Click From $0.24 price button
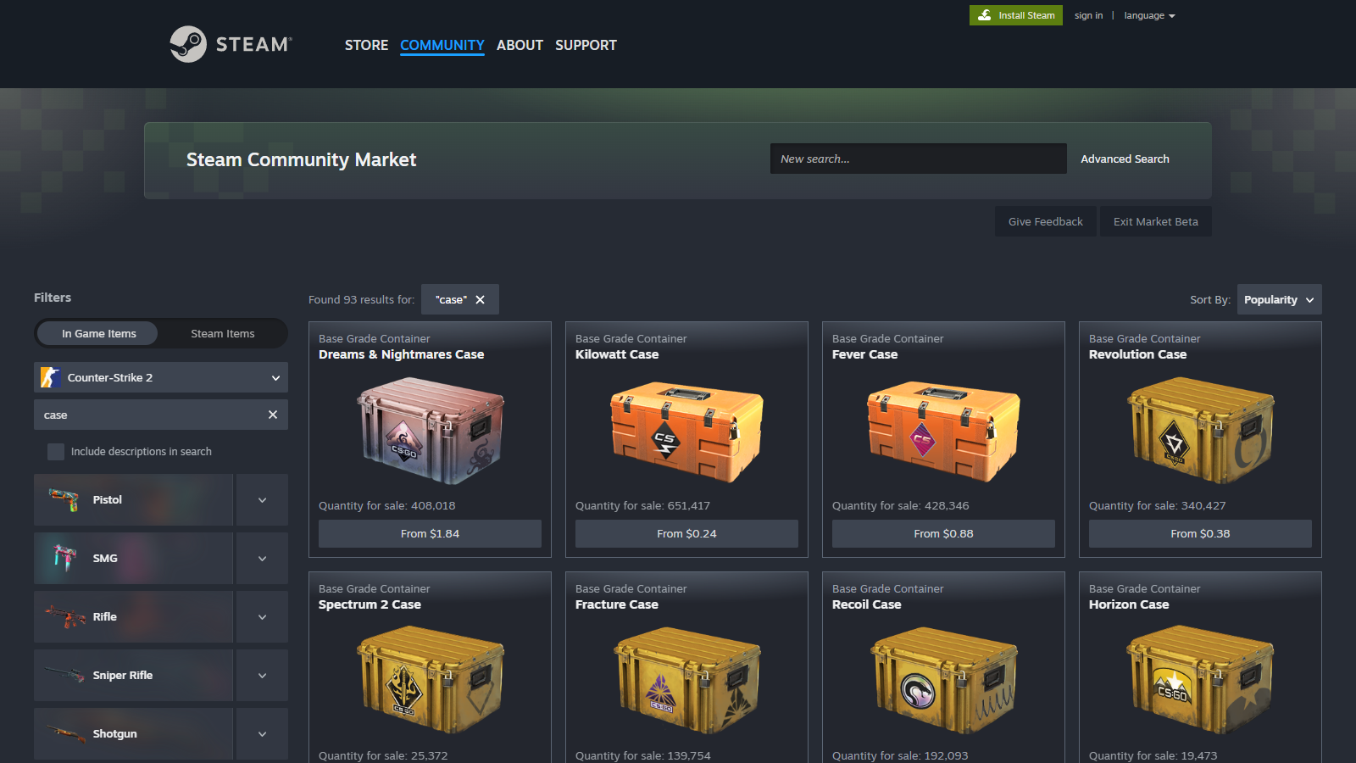The image size is (1356, 763). (686, 533)
